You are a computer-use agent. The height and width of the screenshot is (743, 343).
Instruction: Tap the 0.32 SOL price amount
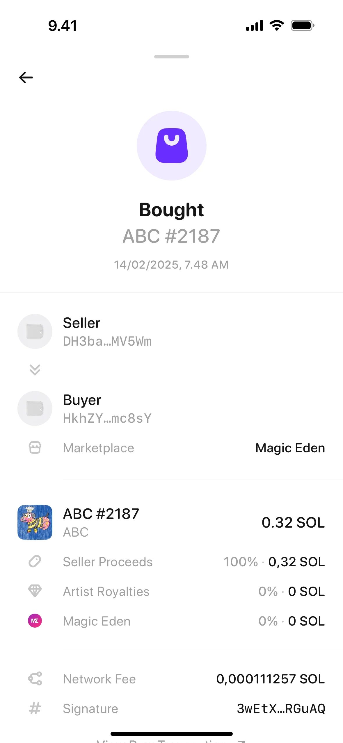click(293, 522)
